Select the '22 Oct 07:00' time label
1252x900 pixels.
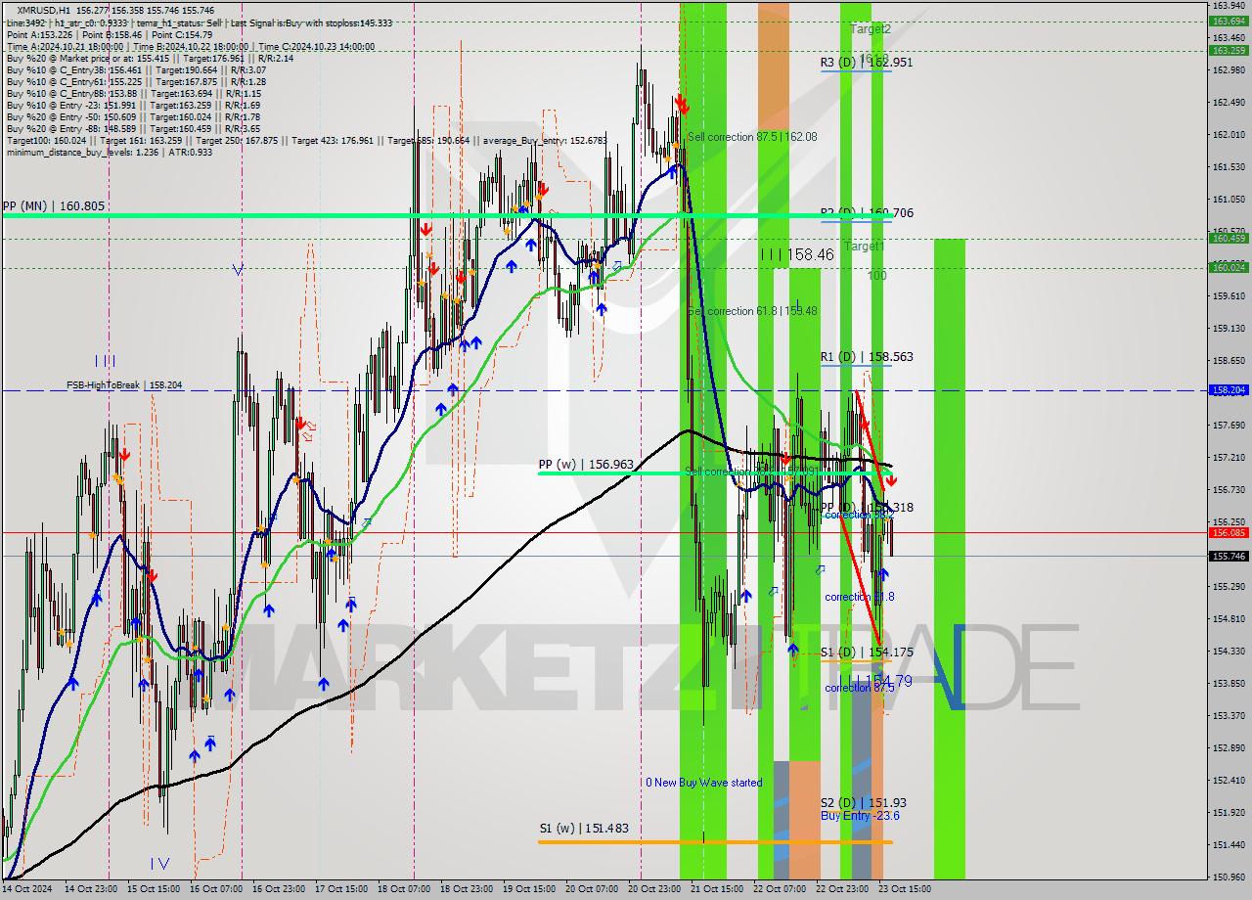tap(780, 890)
